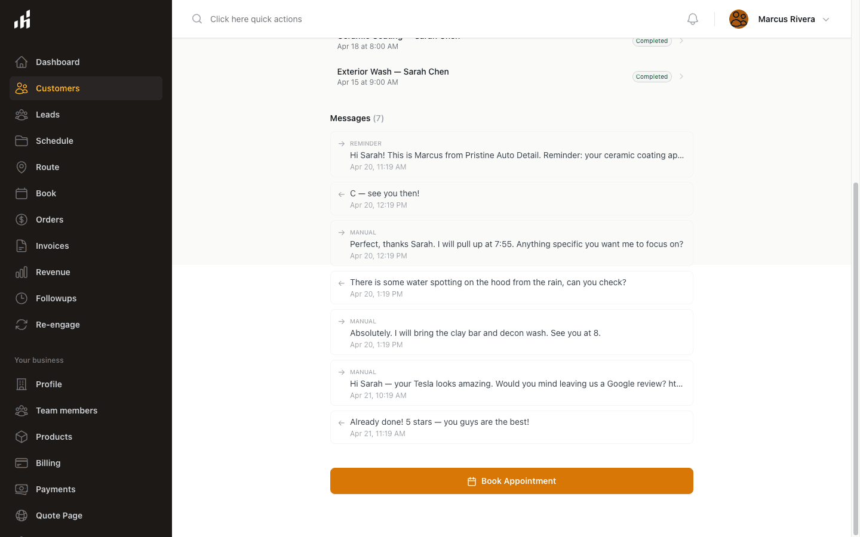Viewport: 860px width, 537px height.
Task: Check the Revenue analytics icon
Action: tap(21, 272)
